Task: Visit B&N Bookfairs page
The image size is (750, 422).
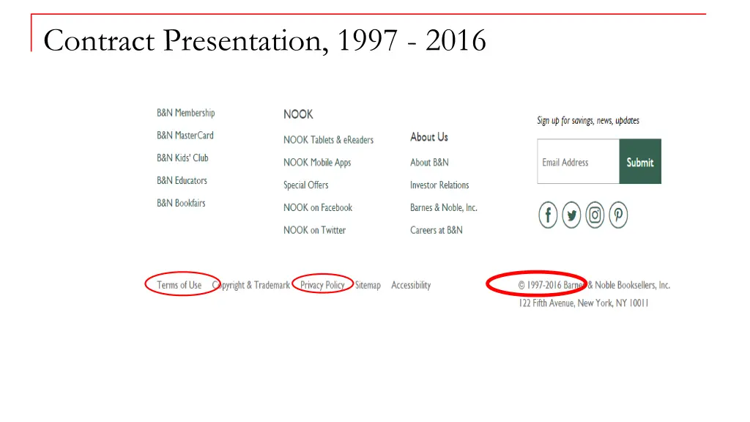Action: click(181, 203)
